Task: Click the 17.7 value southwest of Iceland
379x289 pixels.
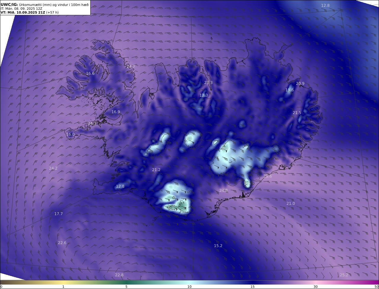Action: tap(59, 214)
